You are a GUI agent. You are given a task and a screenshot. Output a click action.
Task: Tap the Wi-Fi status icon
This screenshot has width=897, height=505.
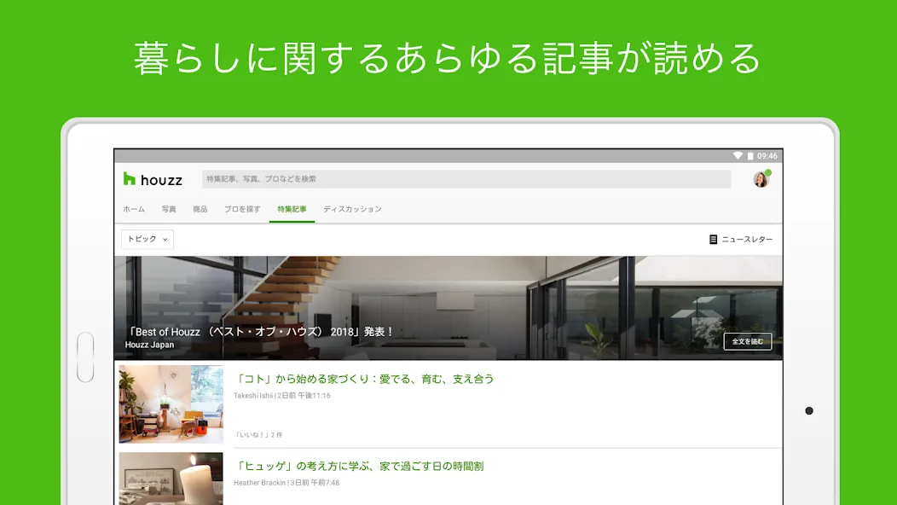coord(738,156)
